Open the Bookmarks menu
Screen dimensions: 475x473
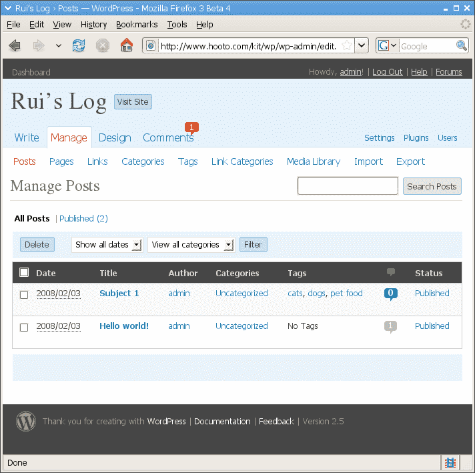pos(136,24)
